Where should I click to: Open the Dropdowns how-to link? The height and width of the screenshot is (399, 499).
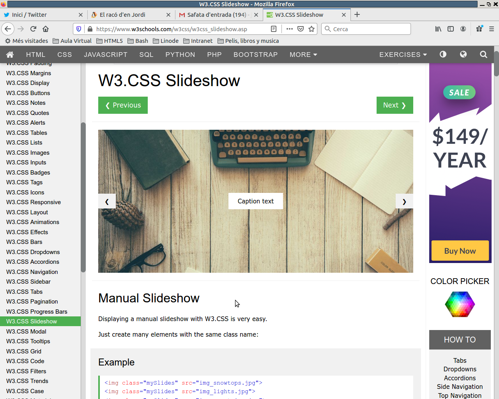pos(460,369)
